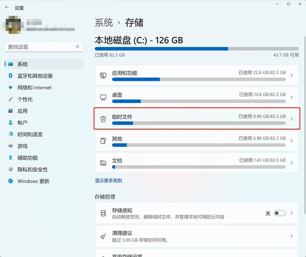Open 临时文件 details via the chevron
The height and width of the screenshot is (257, 306).
tap(292, 119)
